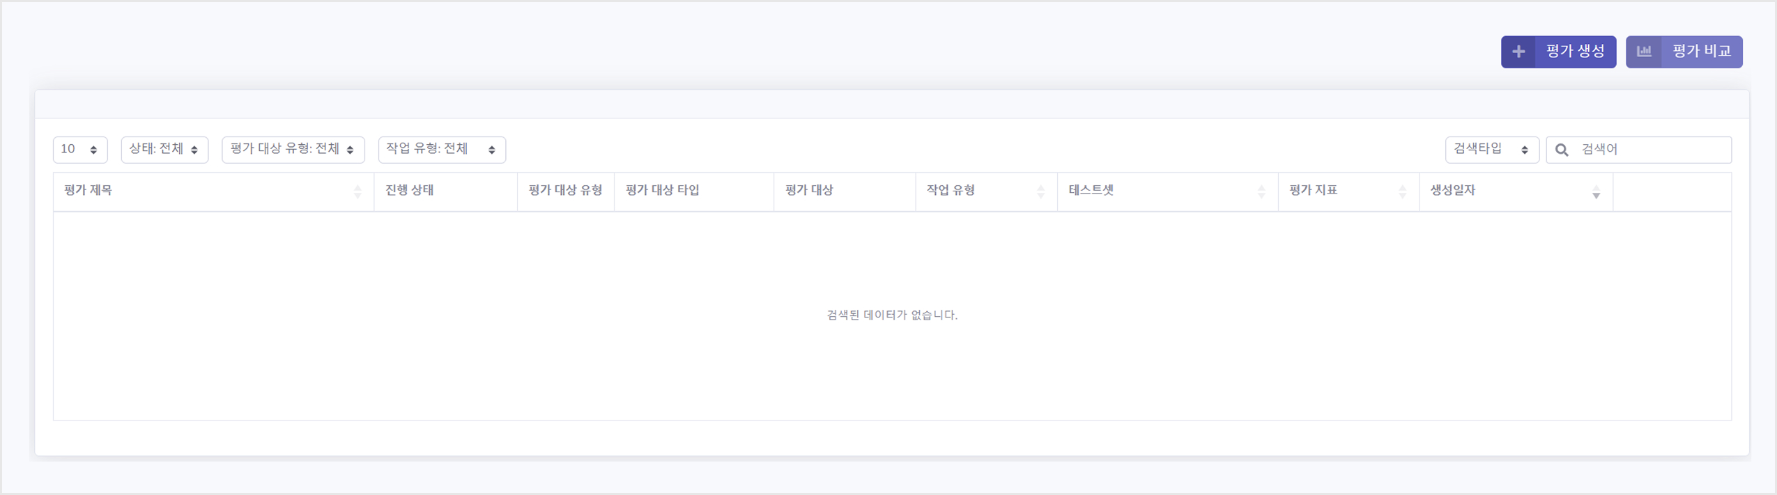The height and width of the screenshot is (495, 1777).
Task: Click the bar chart icon on 평가 비교
Action: 1644,52
